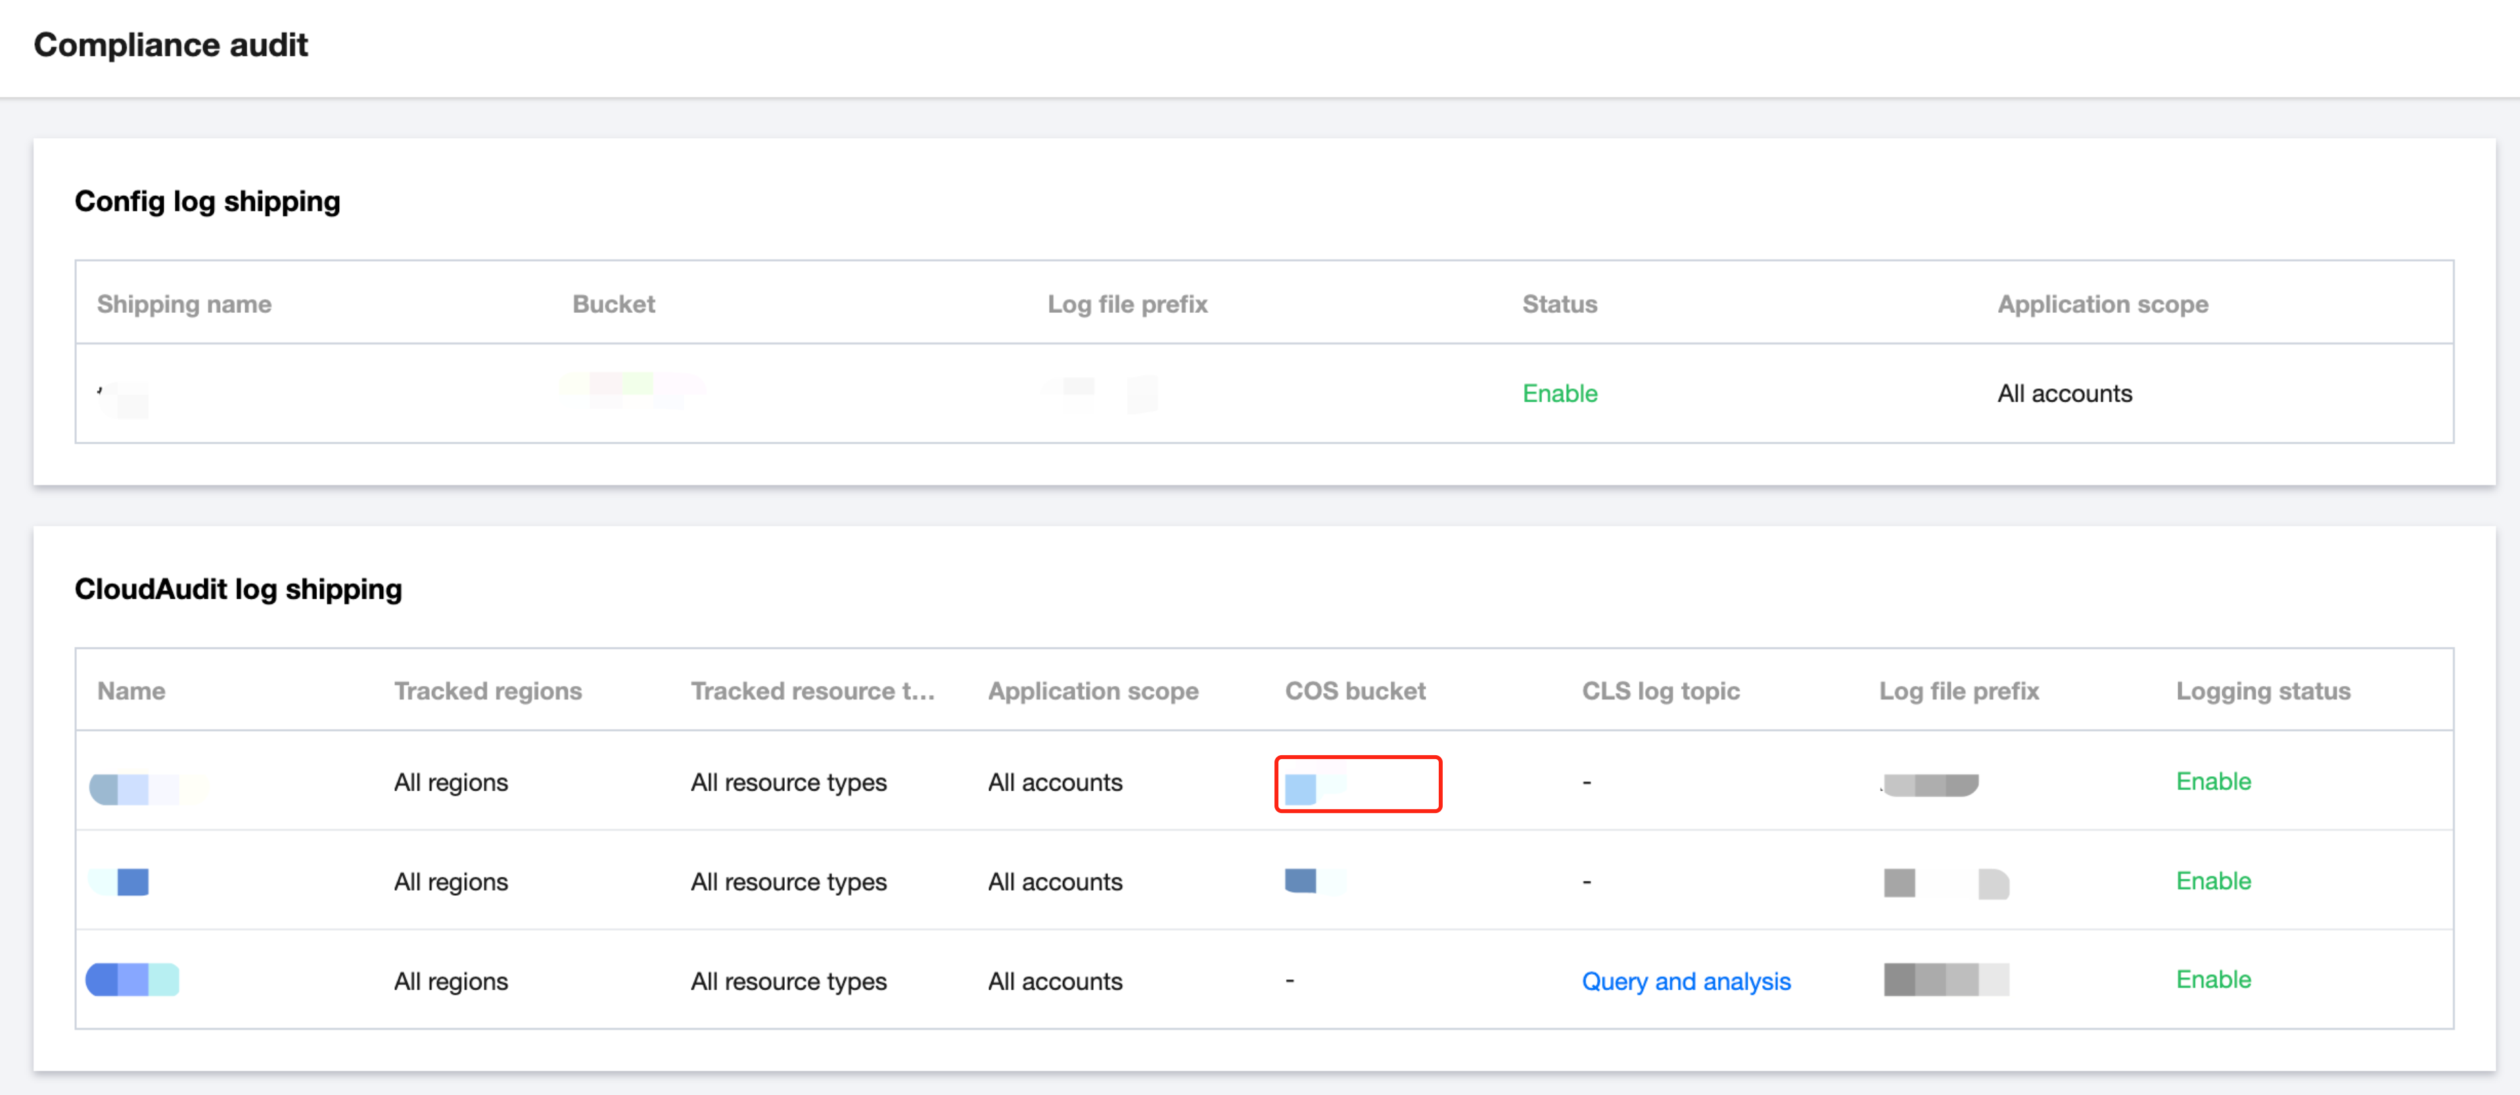This screenshot has height=1095, width=2520.
Task: Click the COS bucket column header
Action: pos(1355,691)
